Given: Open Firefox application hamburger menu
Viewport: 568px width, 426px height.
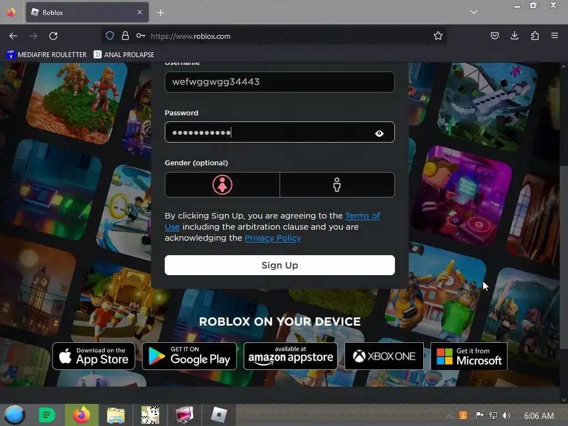Looking at the screenshot, I should [555, 35].
